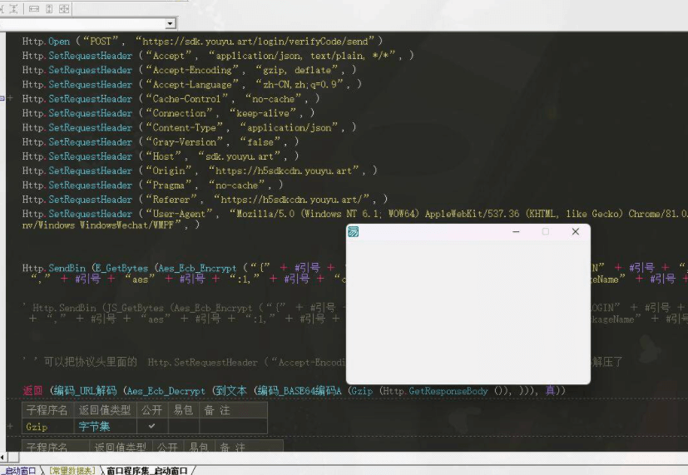Toggle the 公开 checkmark in Gzip row
The height and width of the screenshot is (475, 688).
tap(151, 426)
